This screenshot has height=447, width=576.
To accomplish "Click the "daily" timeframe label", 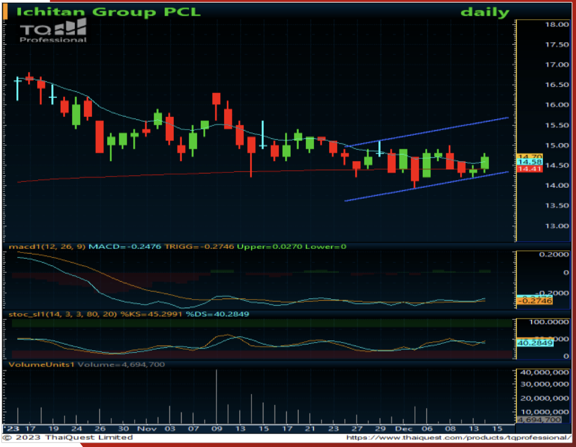I will tap(485, 12).
